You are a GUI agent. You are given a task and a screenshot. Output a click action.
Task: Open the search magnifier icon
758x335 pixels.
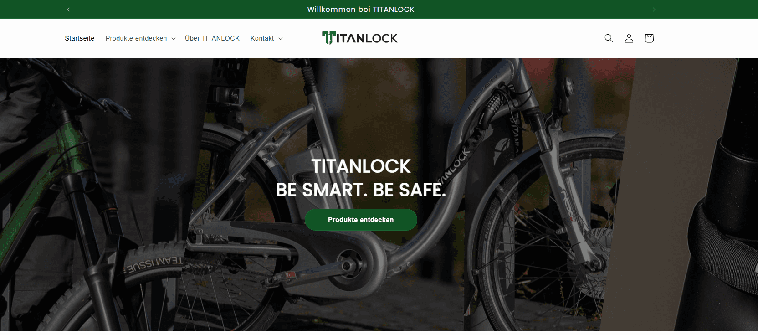[609, 38]
